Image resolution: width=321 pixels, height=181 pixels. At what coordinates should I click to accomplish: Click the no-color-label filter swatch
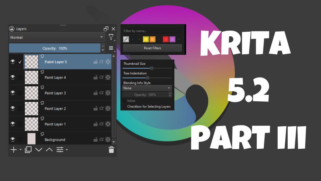126,39
